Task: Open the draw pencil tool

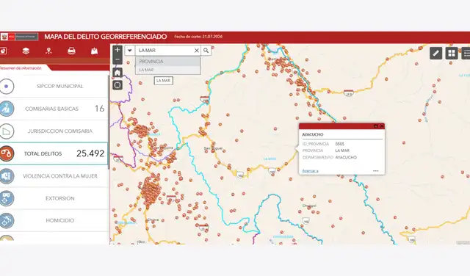Action: (x=435, y=54)
